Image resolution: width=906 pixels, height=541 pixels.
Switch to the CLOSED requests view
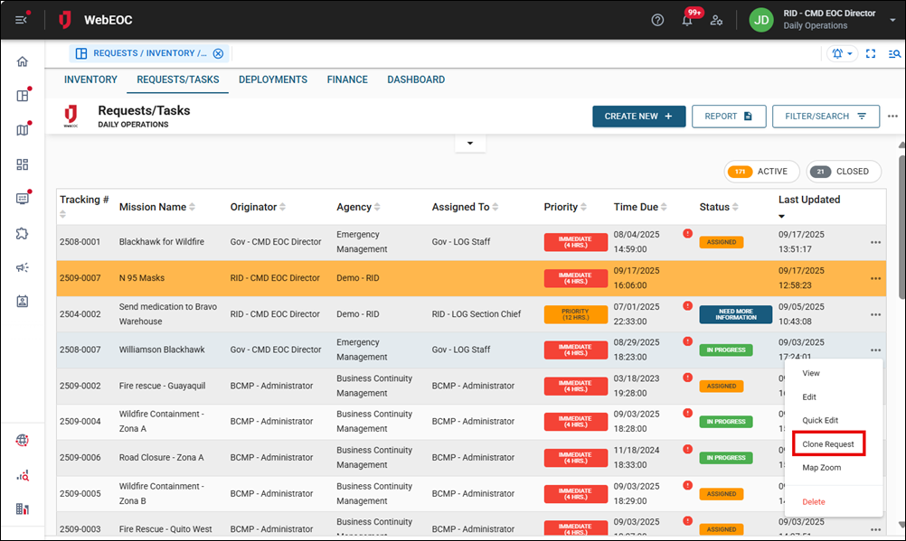(844, 171)
